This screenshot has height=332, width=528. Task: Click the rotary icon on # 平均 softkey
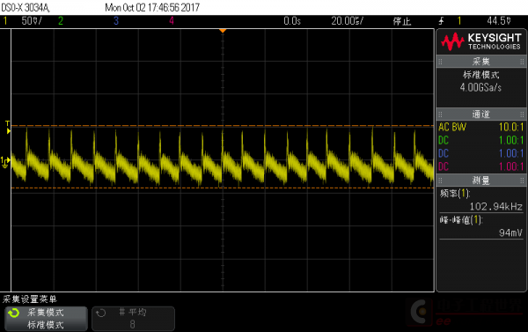(100, 314)
